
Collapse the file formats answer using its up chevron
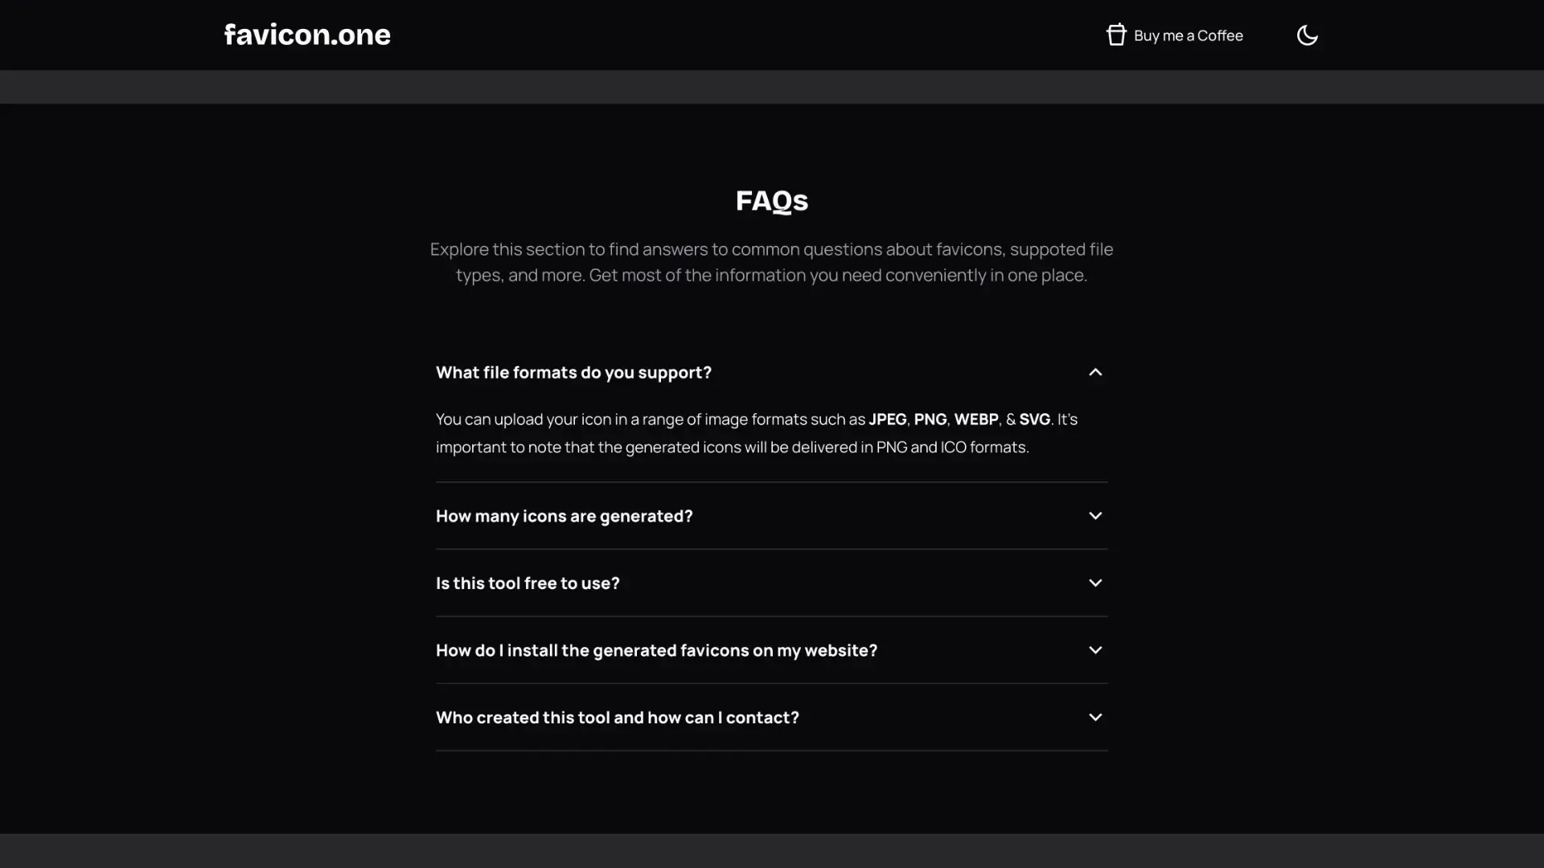(x=1095, y=372)
